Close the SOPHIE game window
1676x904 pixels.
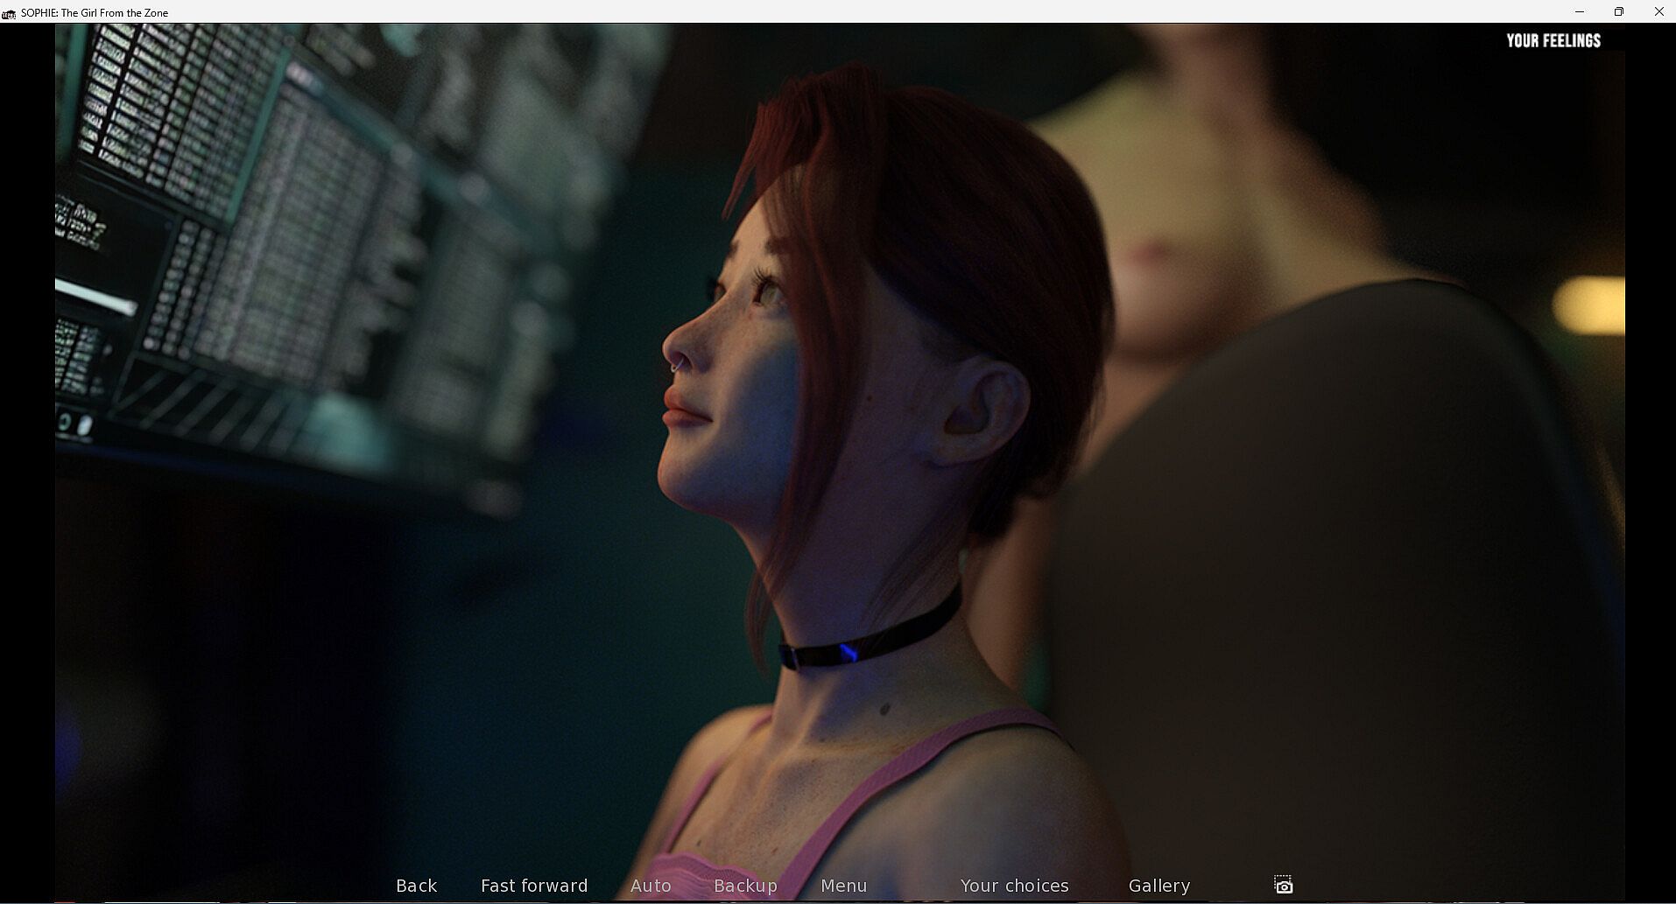(x=1658, y=12)
